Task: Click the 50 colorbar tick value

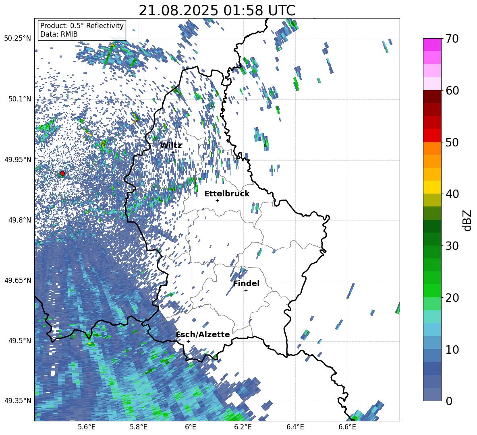Action: click(452, 142)
